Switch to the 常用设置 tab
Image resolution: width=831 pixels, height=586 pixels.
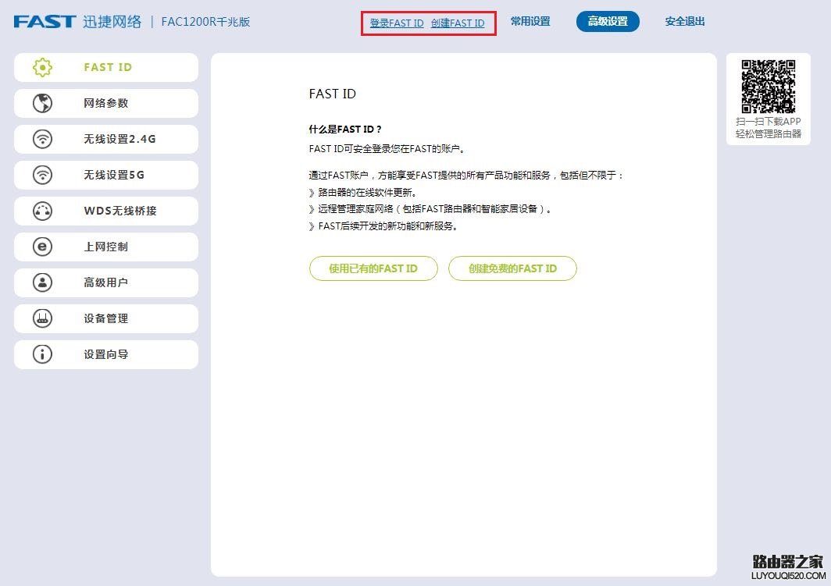[x=530, y=22]
